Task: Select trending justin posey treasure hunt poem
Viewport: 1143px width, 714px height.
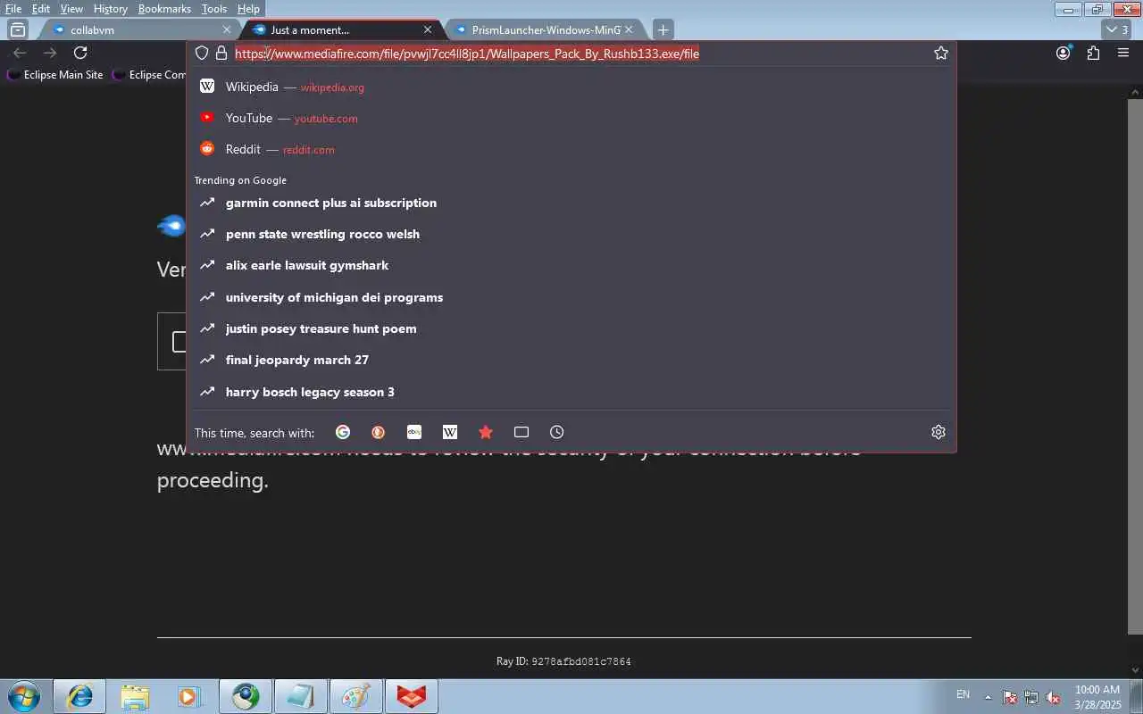Action: click(571, 328)
